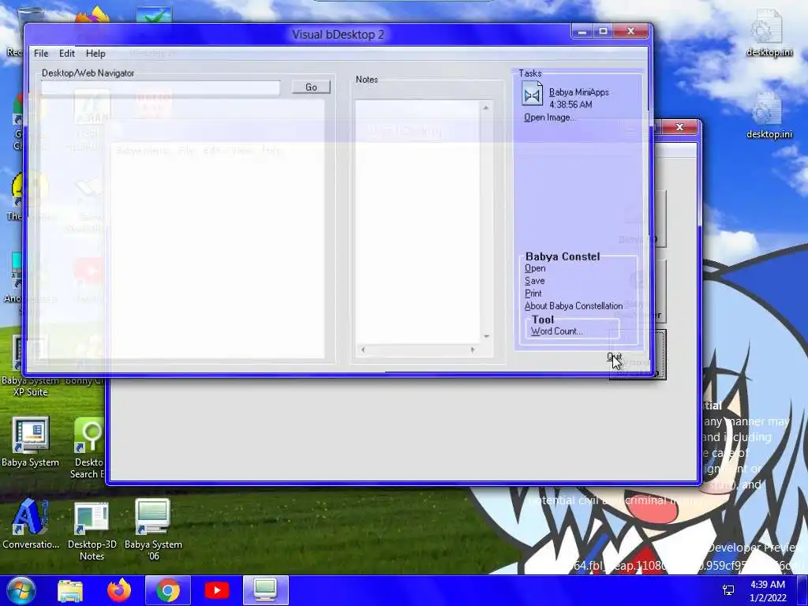Click the Open Image... link
The width and height of the screenshot is (808, 606).
[549, 118]
